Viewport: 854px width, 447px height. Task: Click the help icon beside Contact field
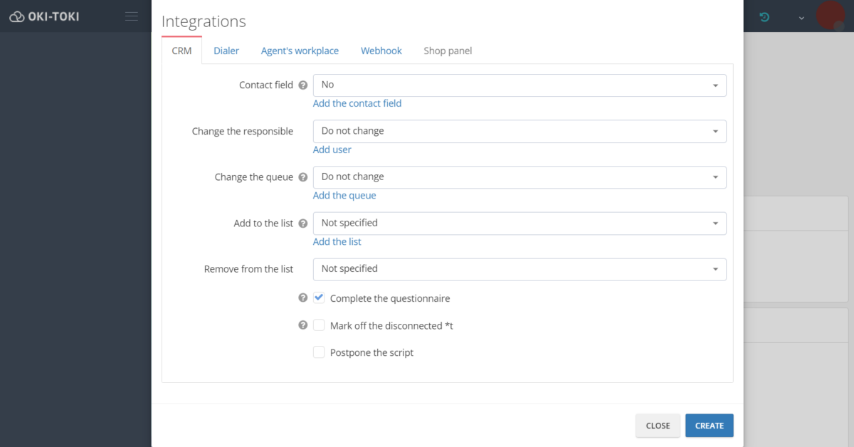pos(303,85)
